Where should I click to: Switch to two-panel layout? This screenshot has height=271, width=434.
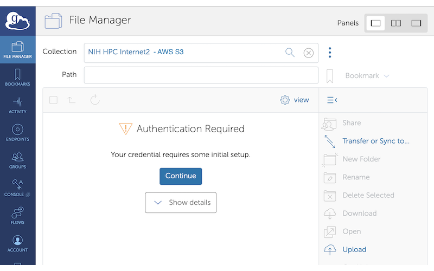coord(396,23)
